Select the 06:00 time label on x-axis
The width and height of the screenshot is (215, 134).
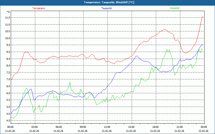click(x=59, y=127)
